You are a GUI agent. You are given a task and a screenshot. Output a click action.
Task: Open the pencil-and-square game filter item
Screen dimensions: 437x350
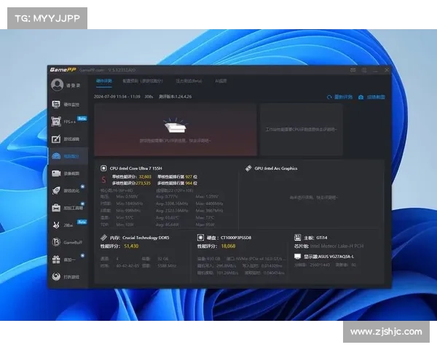[x=66, y=139]
